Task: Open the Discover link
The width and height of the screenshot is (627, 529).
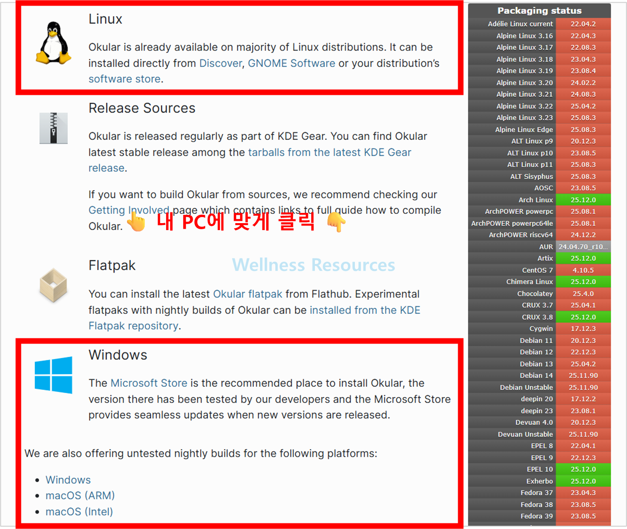Action: tap(221, 63)
